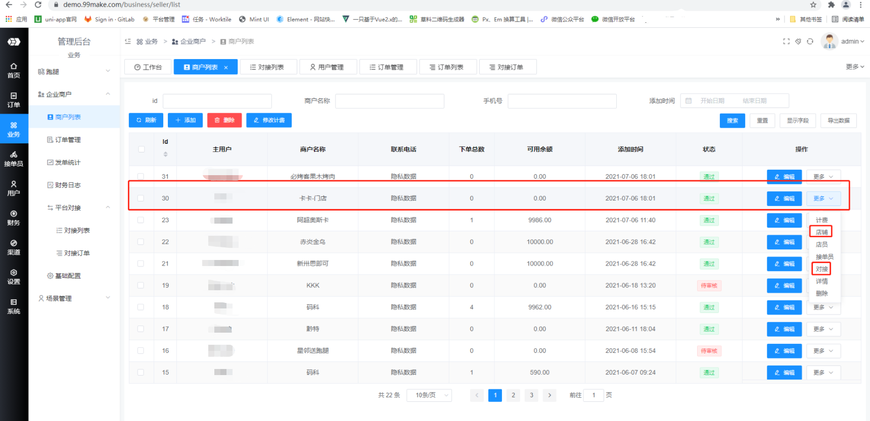
Task: Check the row checkbox for Id 30
Action: [141, 198]
